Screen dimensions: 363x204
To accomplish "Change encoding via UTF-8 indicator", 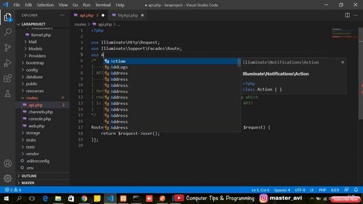I will click(300, 190).
